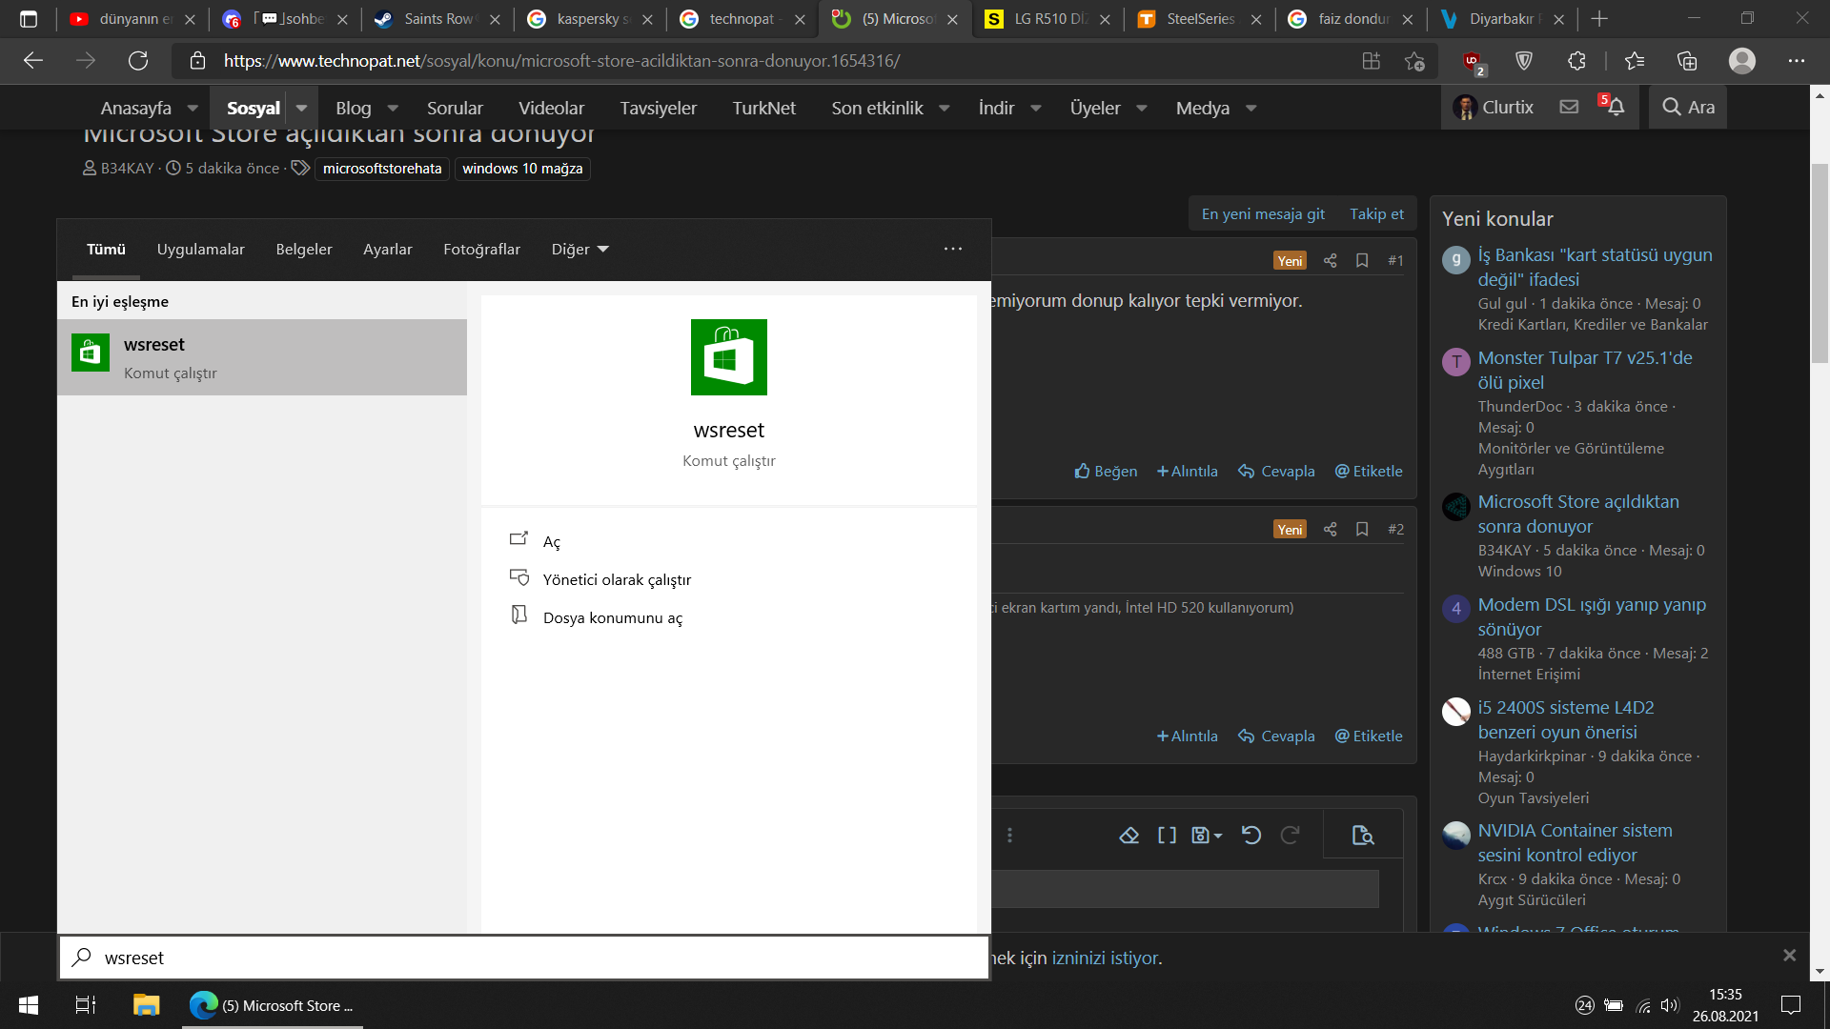Select the Ayarlar search filter tab
Screen dimensions: 1830x1029
(x=387, y=250)
